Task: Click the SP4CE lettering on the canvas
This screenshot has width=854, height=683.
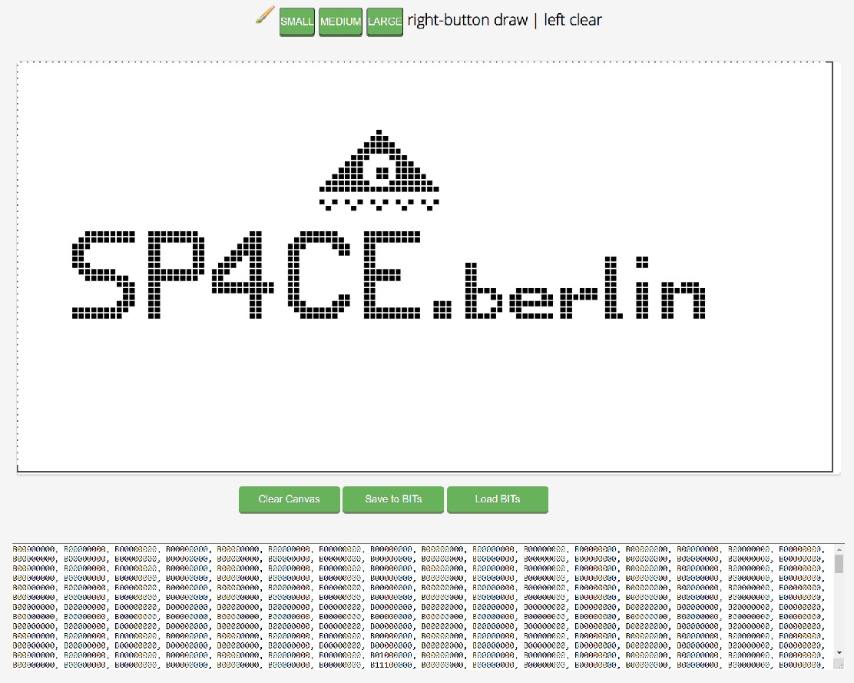Action: [x=247, y=275]
